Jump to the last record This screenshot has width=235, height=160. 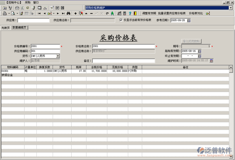tap(63, 14)
